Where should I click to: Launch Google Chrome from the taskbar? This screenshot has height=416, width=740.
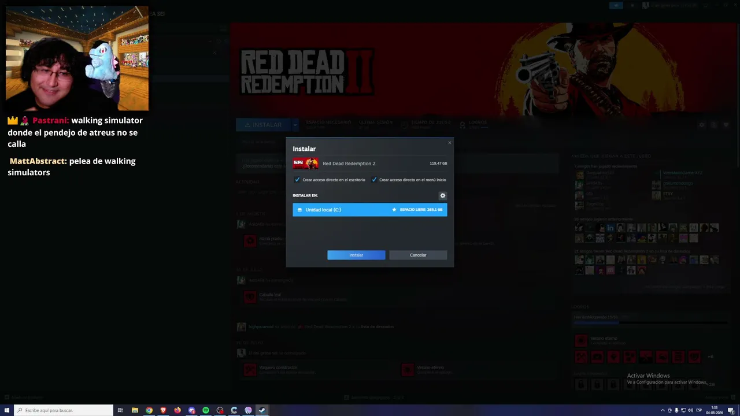click(149, 410)
